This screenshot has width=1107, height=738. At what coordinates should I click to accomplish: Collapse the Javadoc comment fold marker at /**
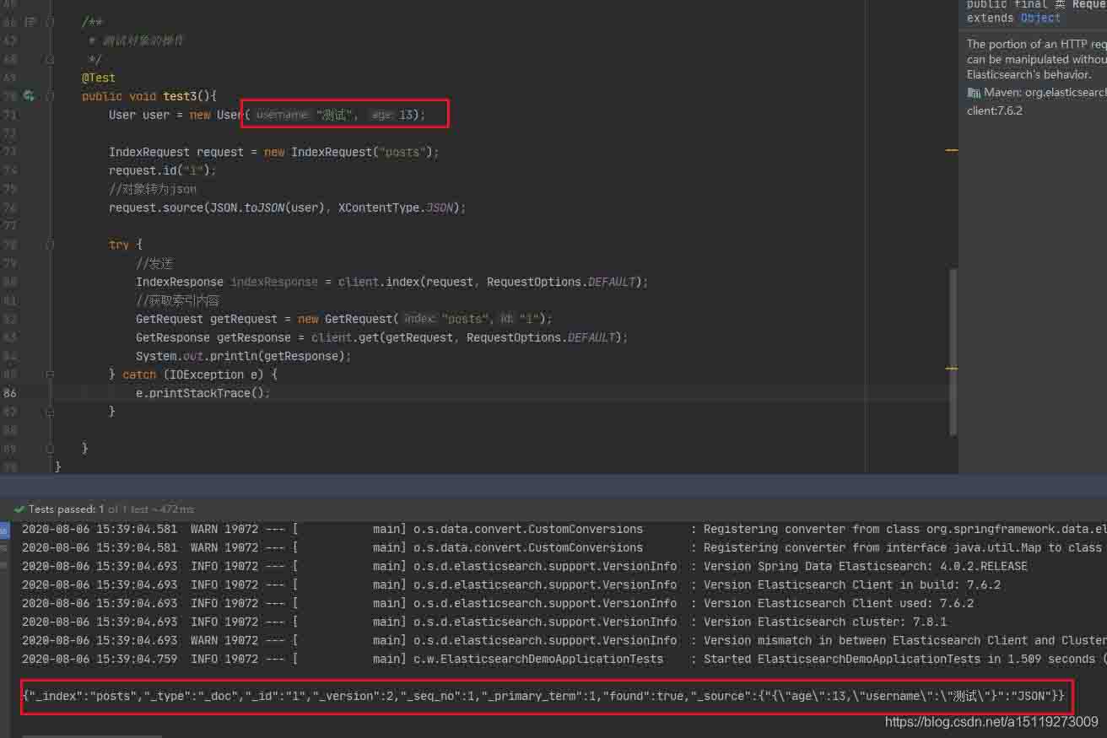point(50,22)
